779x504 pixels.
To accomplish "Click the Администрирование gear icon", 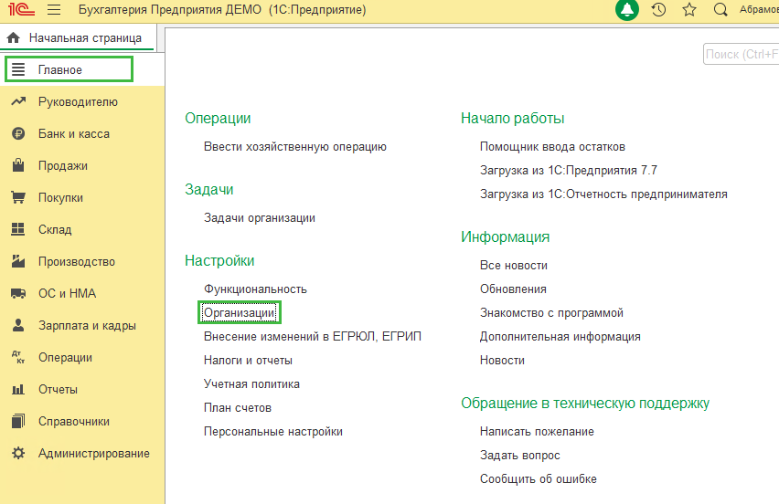I will [x=18, y=453].
